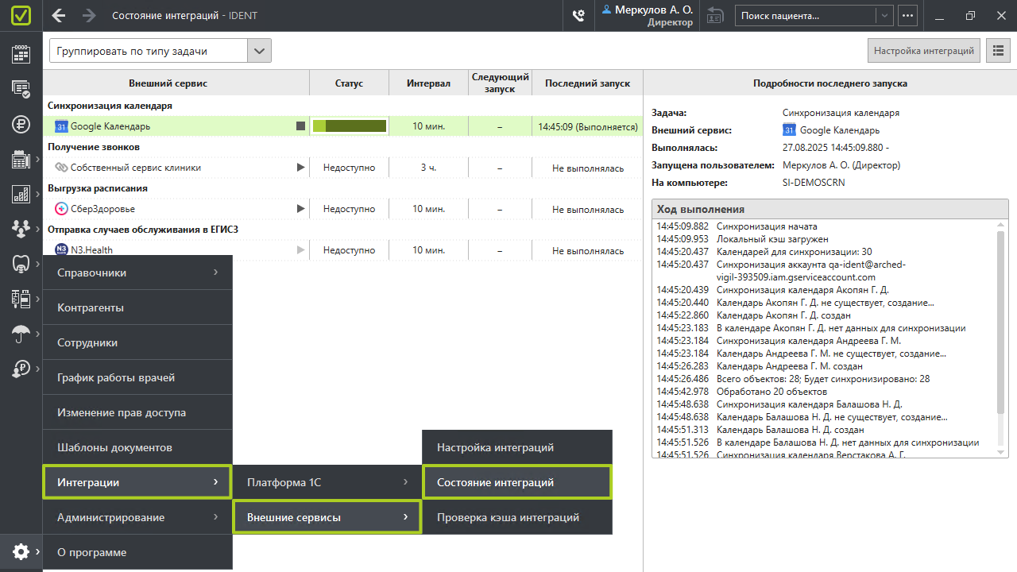Choose Изменение прав доступа
This screenshot has height=572, width=1017.
click(x=137, y=412)
